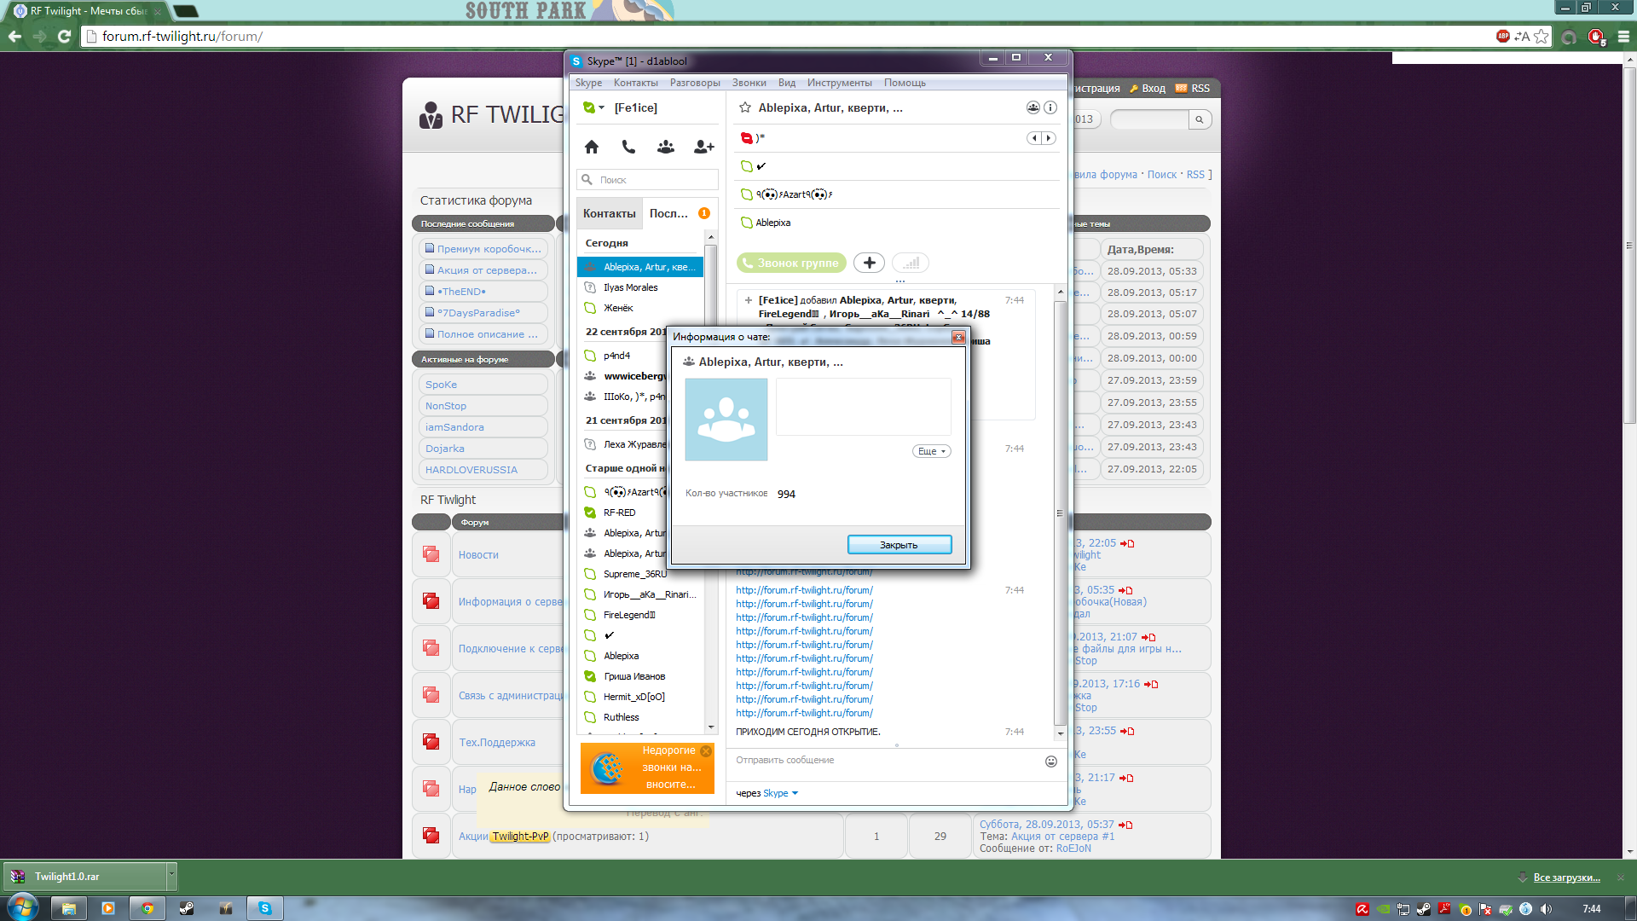
Task: Click the create group icon in Skype toolbar
Action: [666, 147]
